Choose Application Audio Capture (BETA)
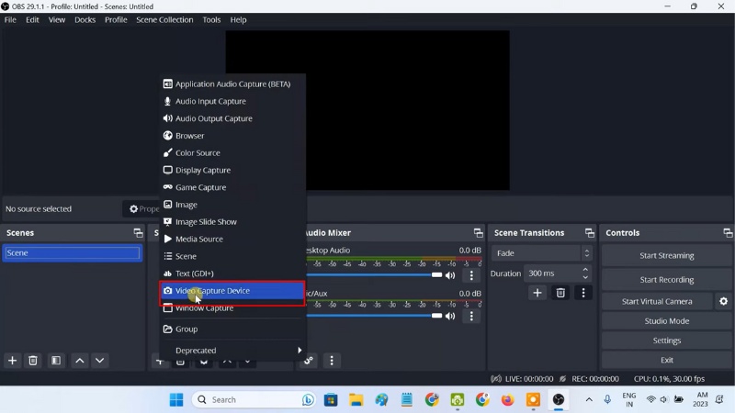The width and height of the screenshot is (735, 413). pos(232,84)
